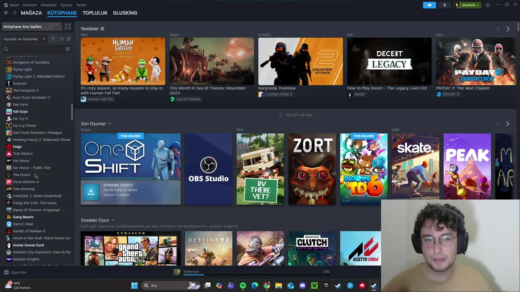Click Yeni bir raf ekle

tap(295, 115)
